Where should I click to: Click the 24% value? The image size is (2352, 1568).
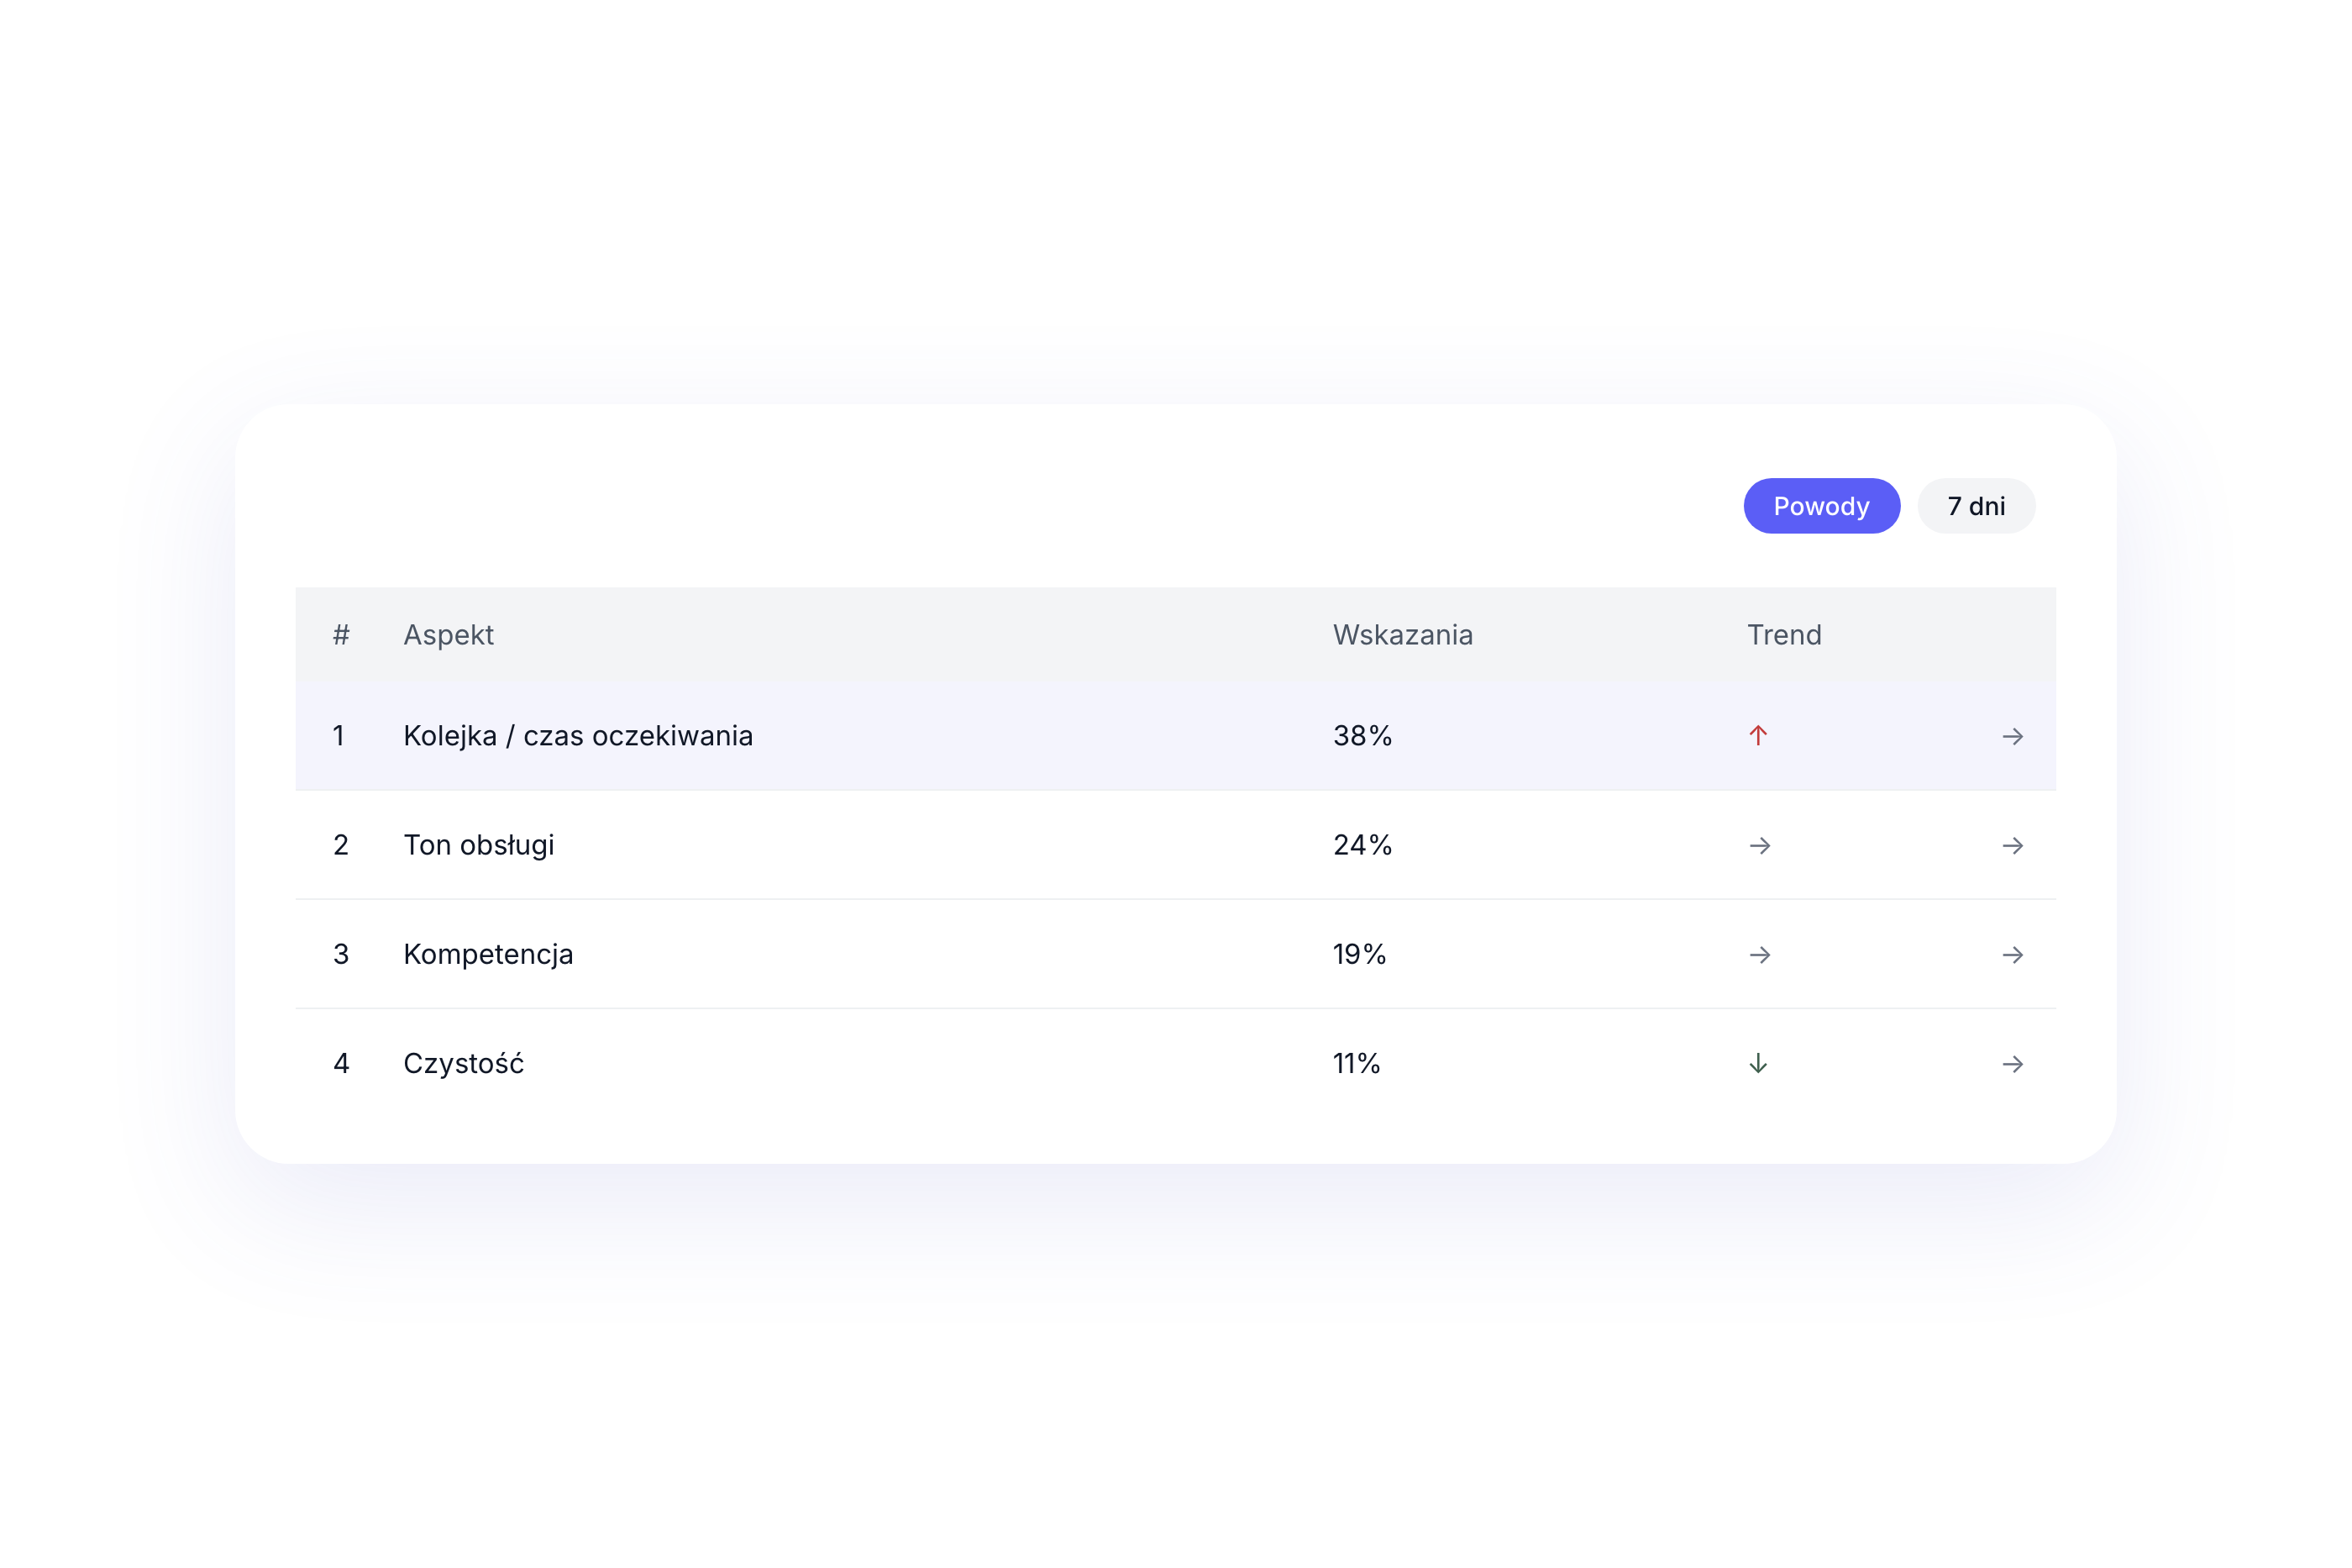coord(1362,846)
